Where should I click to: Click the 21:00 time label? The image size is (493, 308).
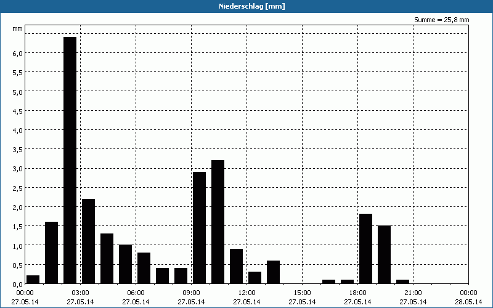point(413,293)
